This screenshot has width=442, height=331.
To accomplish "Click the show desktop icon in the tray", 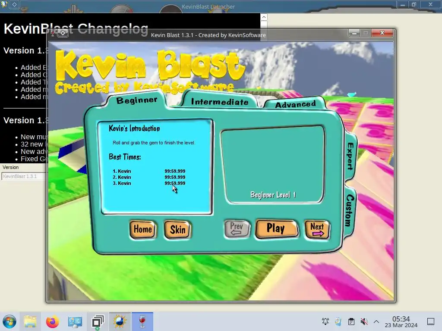I will point(431,322).
